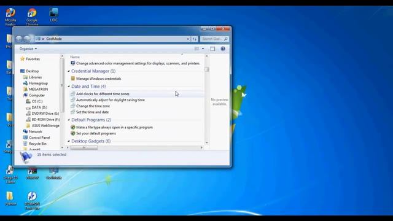Launch Google Chrome desktop icon

(32, 17)
